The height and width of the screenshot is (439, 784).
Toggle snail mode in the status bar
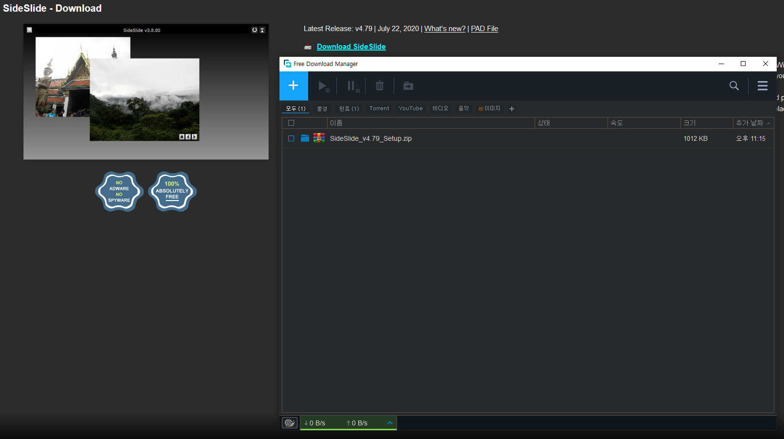(290, 423)
